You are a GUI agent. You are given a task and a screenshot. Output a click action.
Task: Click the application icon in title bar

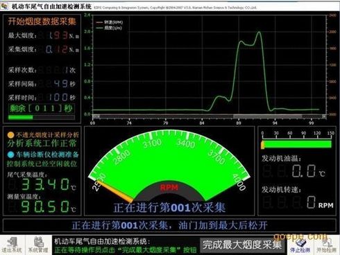tap(4, 6)
